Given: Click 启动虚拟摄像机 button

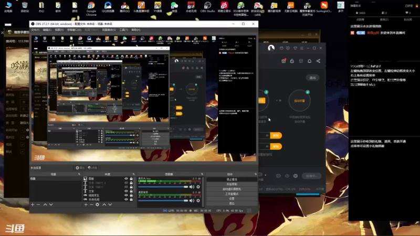Looking at the screenshot, I should pyautogui.click(x=232, y=189).
